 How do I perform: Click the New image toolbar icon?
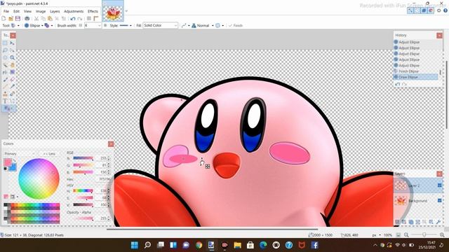pos(4,19)
